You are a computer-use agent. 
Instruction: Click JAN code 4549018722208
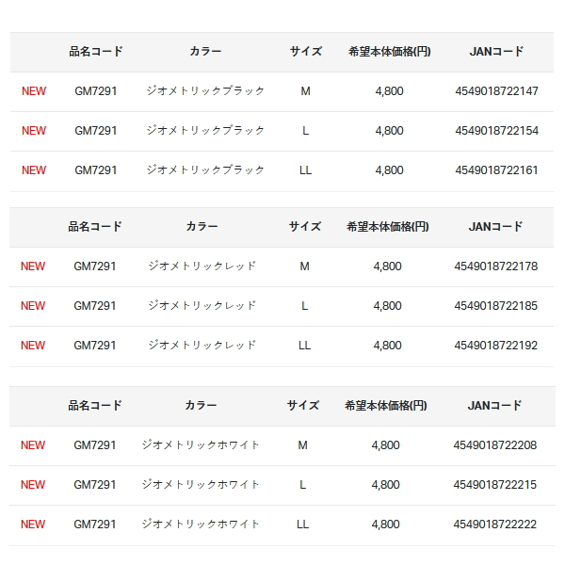pyautogui.click(x=495, y=445)
